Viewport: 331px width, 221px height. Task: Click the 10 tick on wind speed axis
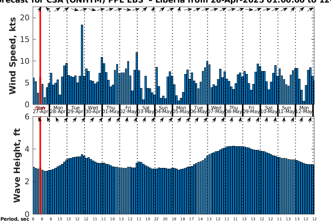[x=25, y=61]
